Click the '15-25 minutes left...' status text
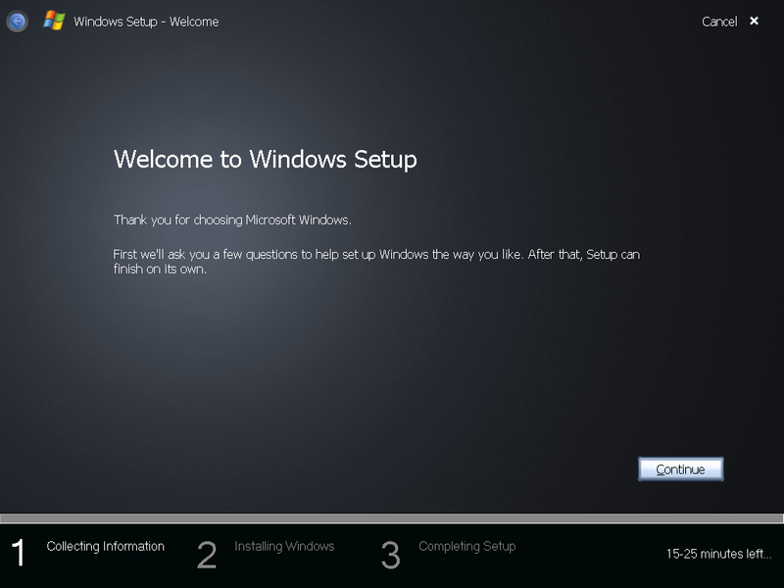Viewport: 784px width, 588px height. [x=718, y=554]
